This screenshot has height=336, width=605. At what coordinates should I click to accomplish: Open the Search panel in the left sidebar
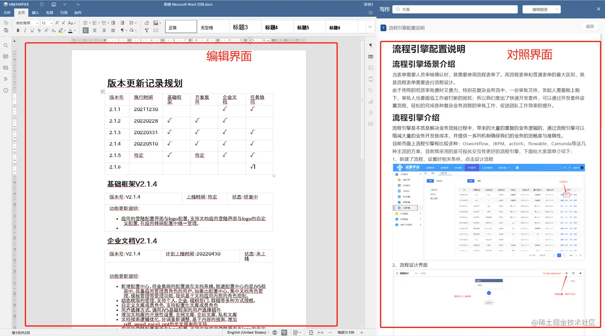point(6,46)
